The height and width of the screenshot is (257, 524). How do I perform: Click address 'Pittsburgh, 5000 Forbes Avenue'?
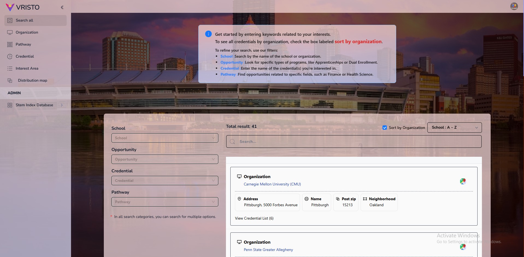point(271,205)
